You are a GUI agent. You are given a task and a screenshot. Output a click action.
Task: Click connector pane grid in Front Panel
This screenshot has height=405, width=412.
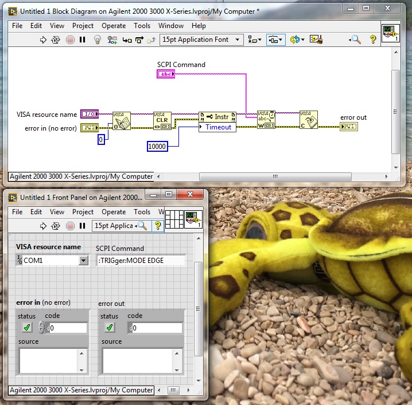click(x=174, y=219)
